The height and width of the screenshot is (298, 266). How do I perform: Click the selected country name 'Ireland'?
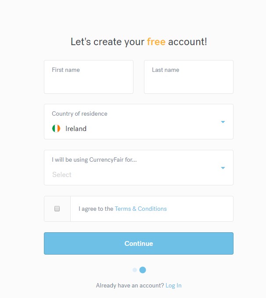(76, 129)
